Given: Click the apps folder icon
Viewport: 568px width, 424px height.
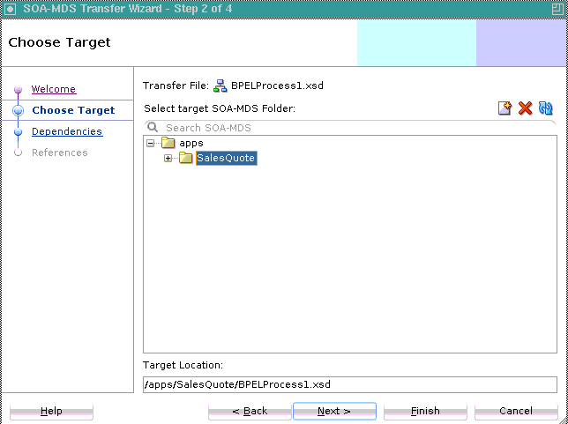Looking at the screenshot, I should (168, 143).
